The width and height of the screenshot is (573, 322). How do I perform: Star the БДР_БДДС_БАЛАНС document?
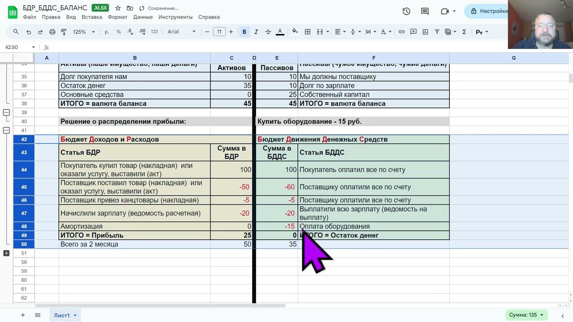tap(118, 8)
